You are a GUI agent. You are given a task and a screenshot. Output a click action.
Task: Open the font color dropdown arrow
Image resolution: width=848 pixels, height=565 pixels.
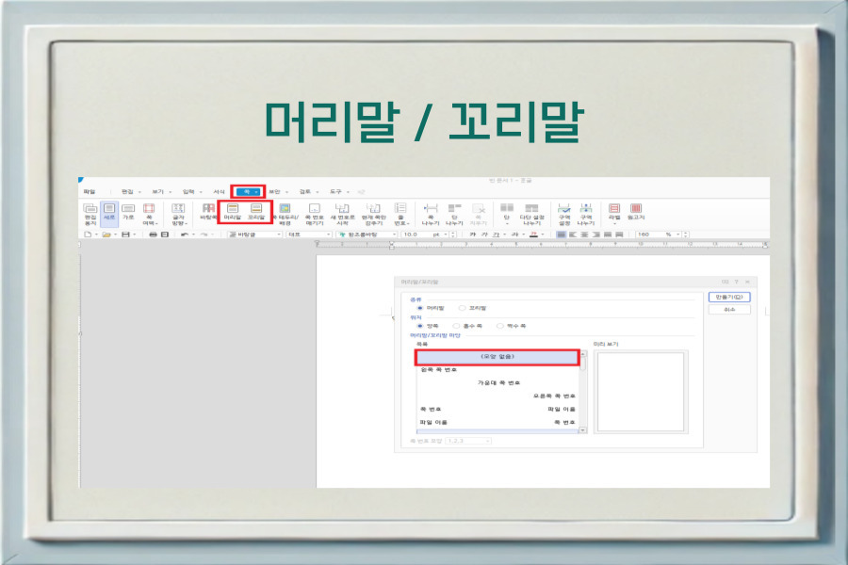pyautogui.click(x=543, y=234)
